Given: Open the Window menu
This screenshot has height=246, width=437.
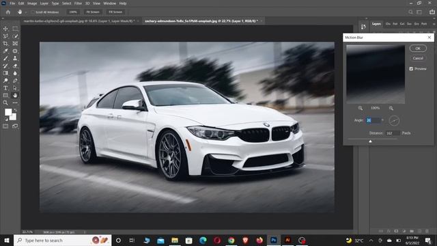Looking at the screenshot, I should pos(109,3).
